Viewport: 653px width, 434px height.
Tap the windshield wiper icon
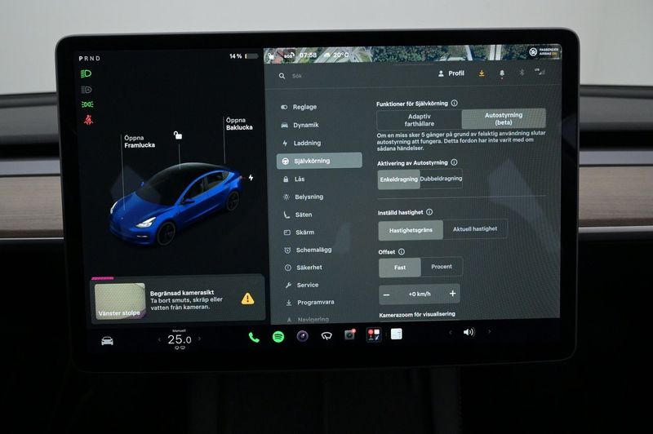tap(326, 335)
